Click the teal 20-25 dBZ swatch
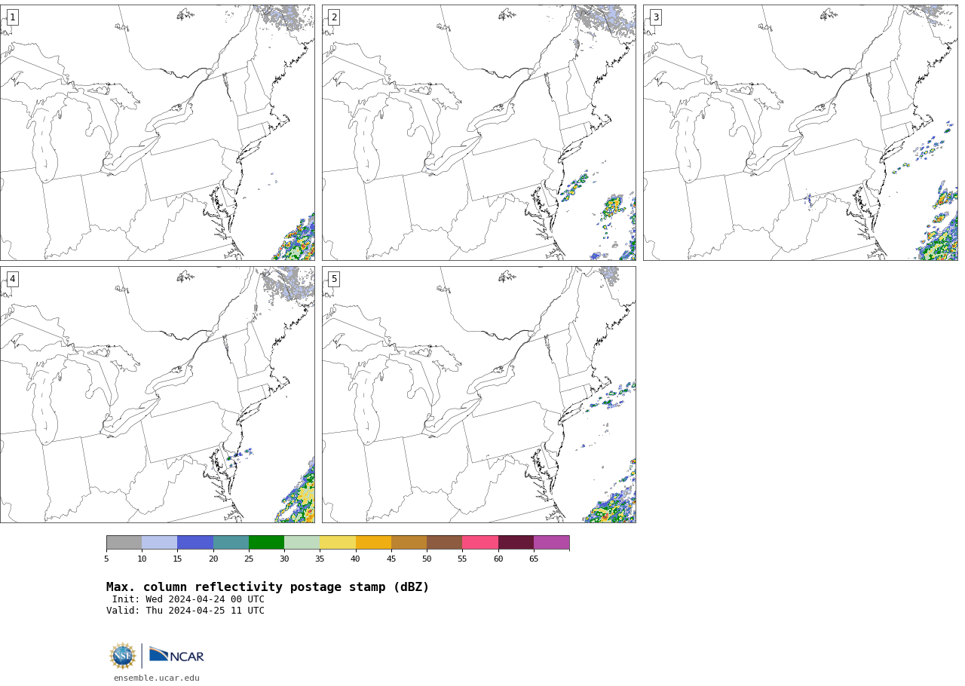The height and width of the screenshot is (686, 965). point(231,543)
